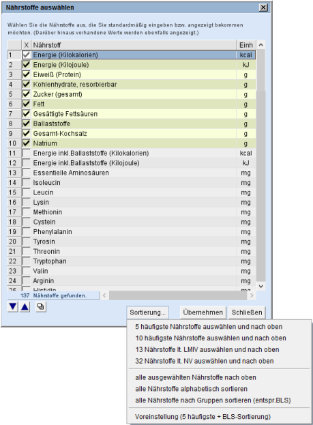Enable the Isoleucin checkbox
Screen dimensions: 313x425
pyautogui.click(x=27, y=182)
